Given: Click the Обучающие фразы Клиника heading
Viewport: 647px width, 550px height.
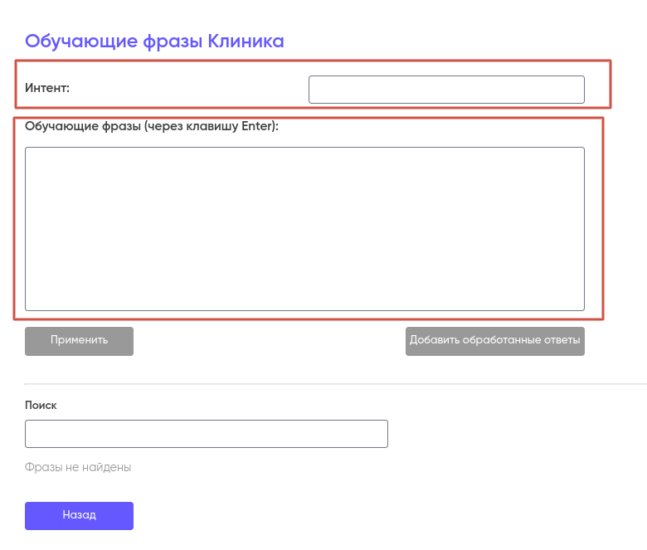Looking at the screenshot, I should pos(154,41).
